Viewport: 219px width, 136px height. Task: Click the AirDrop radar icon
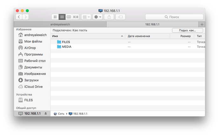pyautogui.click(x=21, y=48)
